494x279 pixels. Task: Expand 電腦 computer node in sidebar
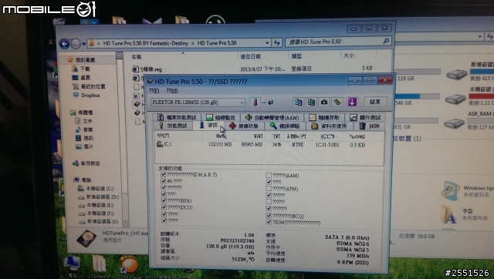point(83,180)
